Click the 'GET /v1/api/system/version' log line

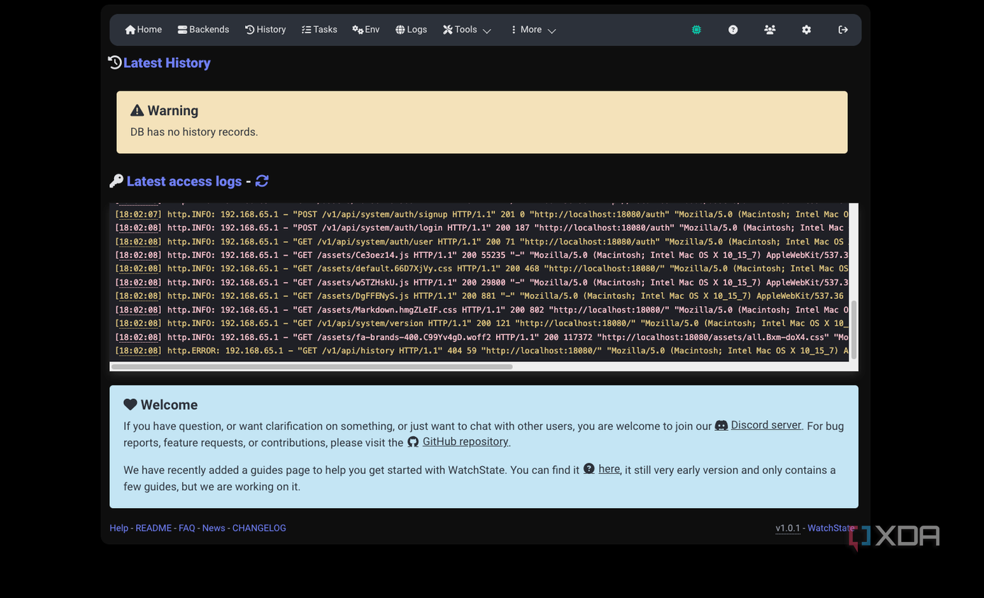coord(482,323)
